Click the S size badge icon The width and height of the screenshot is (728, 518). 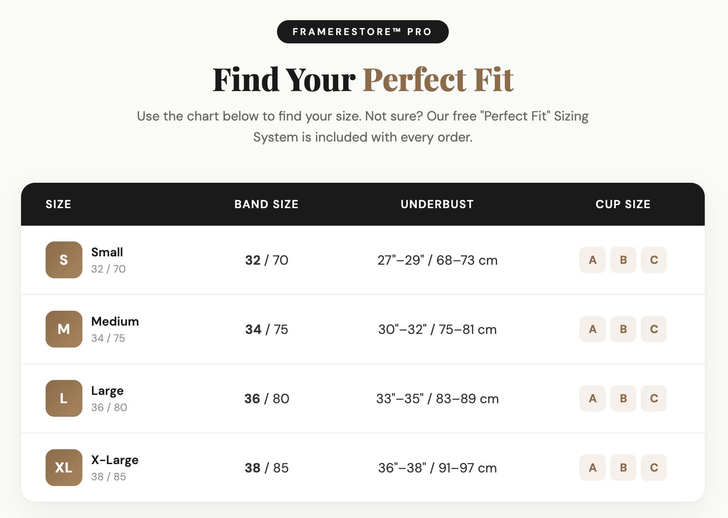[x=64, y=260]
